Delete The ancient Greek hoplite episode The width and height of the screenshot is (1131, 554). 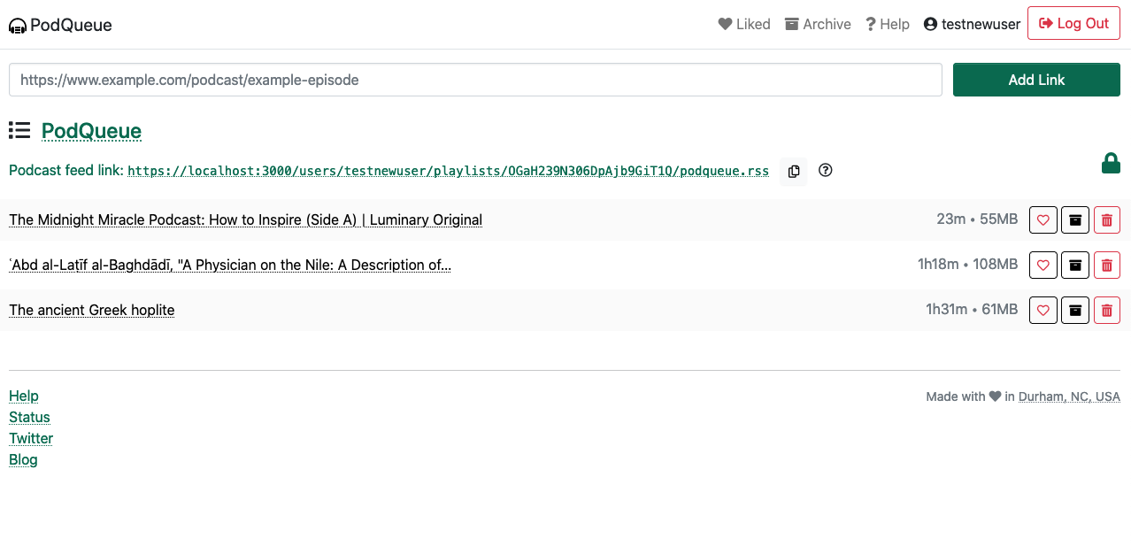click(1106, 310)
